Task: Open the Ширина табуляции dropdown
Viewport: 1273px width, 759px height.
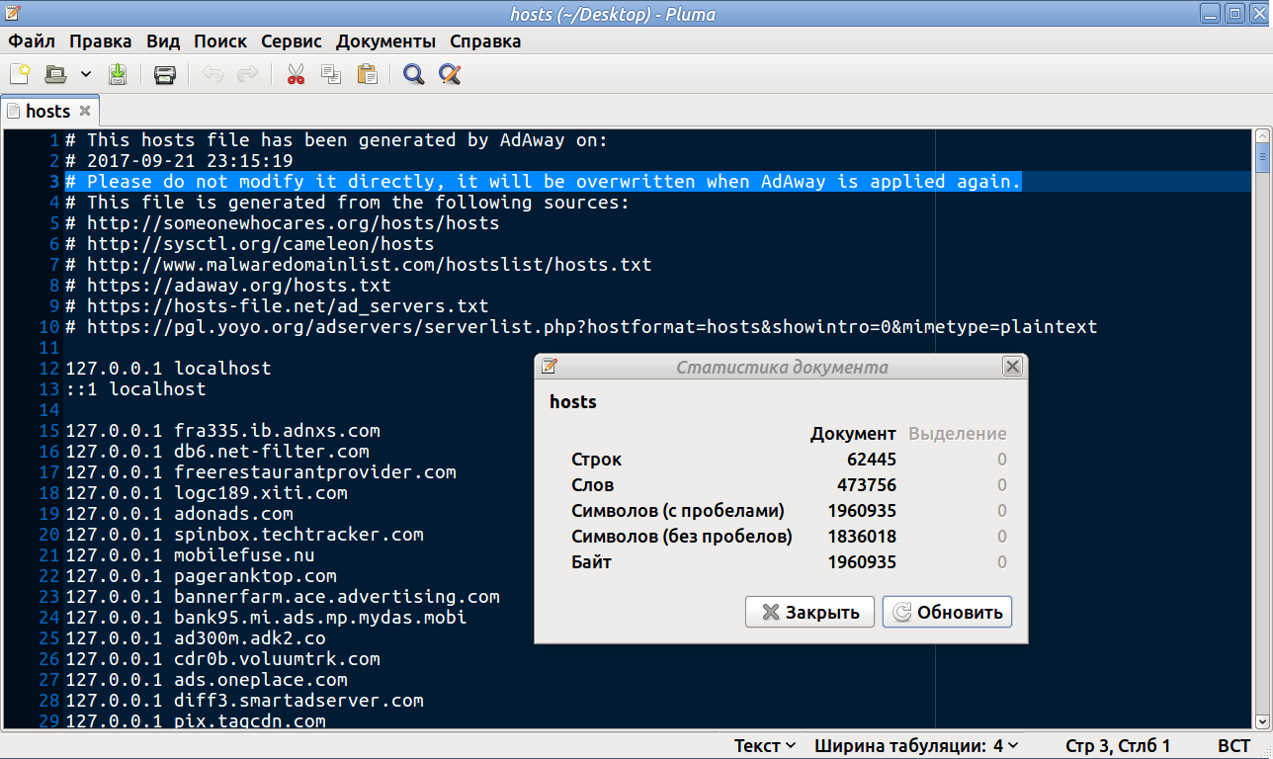Action: 916,746
